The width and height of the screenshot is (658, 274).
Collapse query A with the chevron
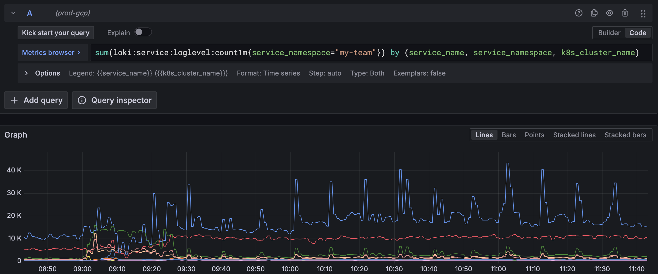tap(13, 13)
